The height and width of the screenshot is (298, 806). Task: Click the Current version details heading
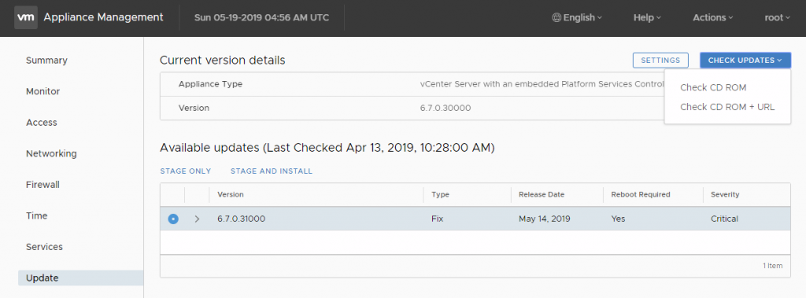(222, 60)
